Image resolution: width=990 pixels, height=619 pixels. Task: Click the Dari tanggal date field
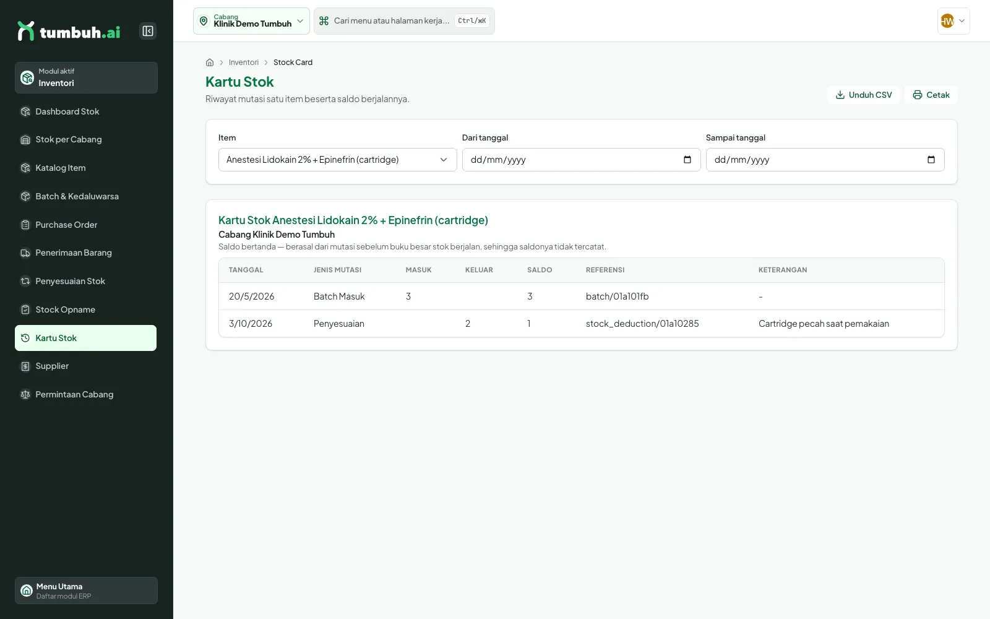(581, 160)
